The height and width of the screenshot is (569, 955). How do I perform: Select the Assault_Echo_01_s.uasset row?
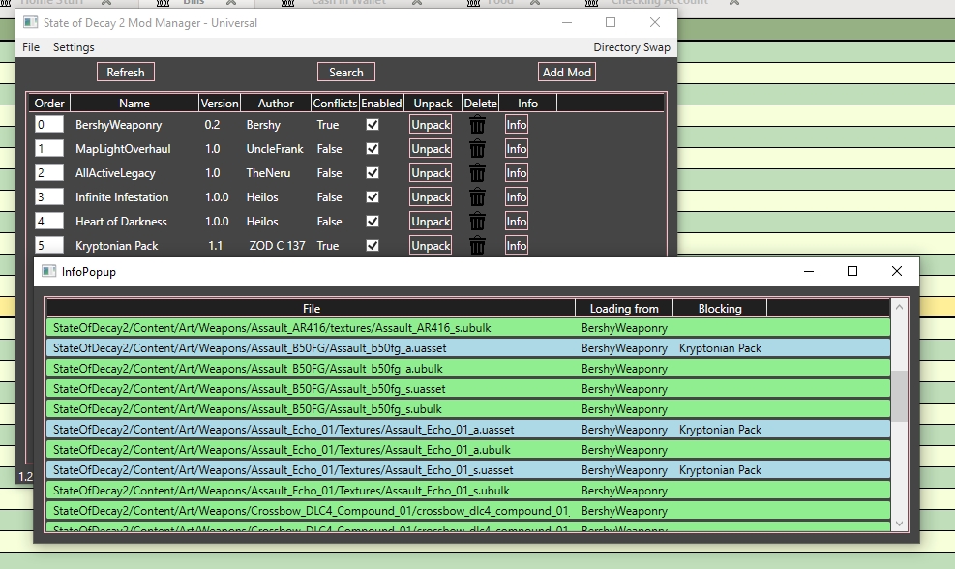468,469
